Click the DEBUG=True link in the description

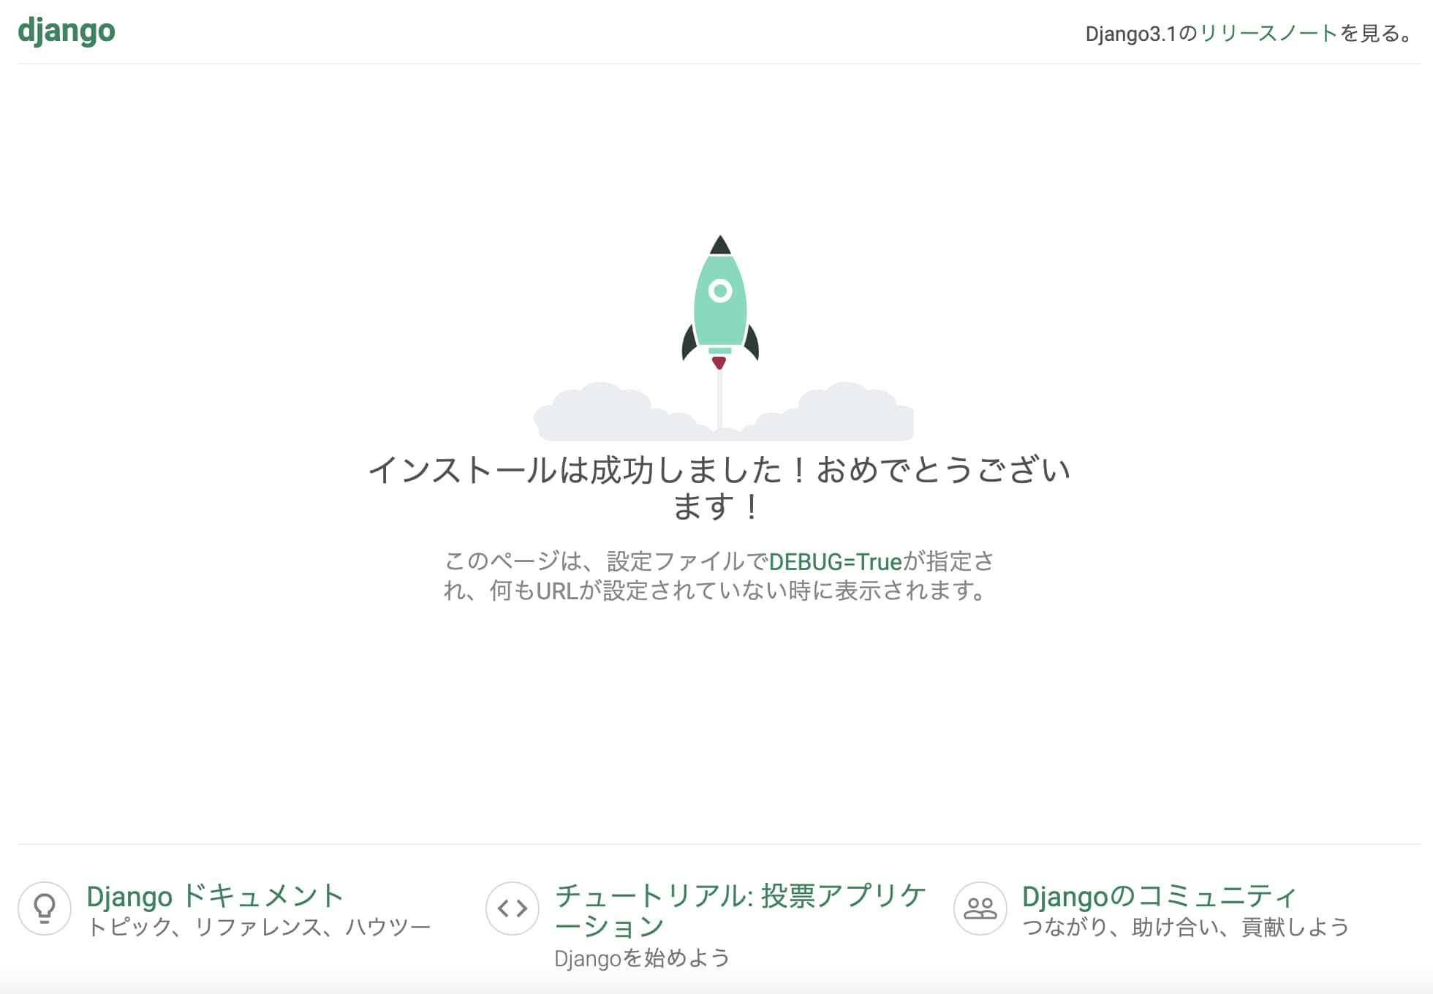click(x=836, y=561)
